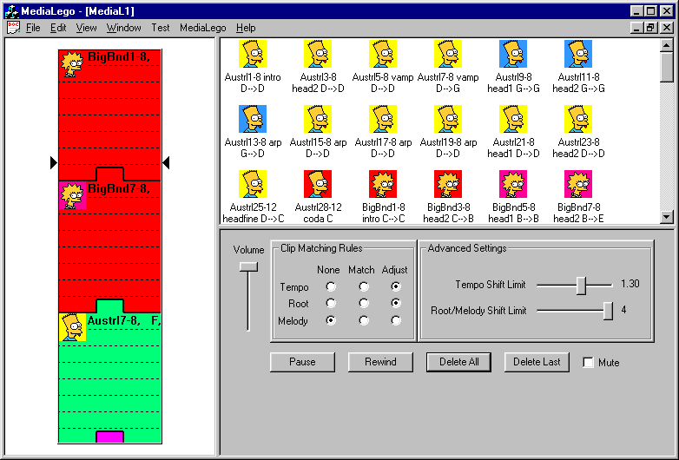679x460 pixels.
Task: Click the BigBnd7-8 block's Lisa icon in timeline
Action: tap(72, 195)
